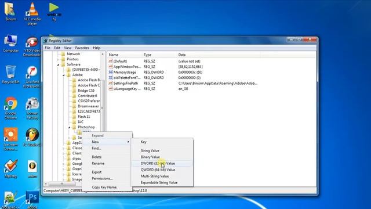The height and width of the screenshot is (209, 371).
Task: Select the IAC key
Action: pyautogui.click(x=81, y=122)
